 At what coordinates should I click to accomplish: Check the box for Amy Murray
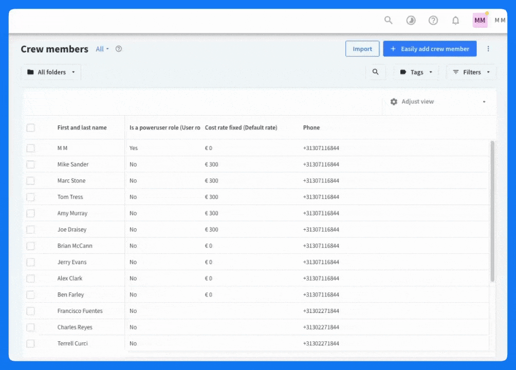pyautogui.click(x=31, y=213)
